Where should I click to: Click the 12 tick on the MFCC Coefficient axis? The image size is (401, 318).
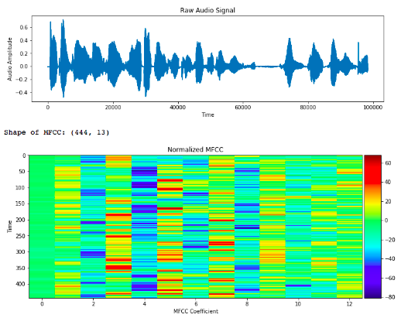pyautogui.click(x=349, y=304)
